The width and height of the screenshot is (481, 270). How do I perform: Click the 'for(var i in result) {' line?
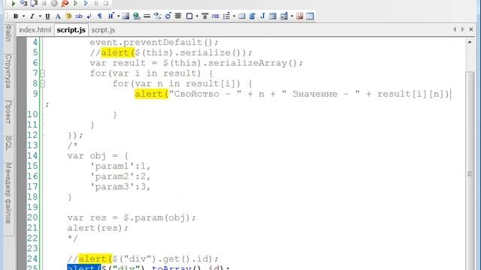coord(152,73)
